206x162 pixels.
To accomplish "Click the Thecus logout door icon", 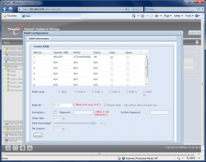I will (197, 42).
